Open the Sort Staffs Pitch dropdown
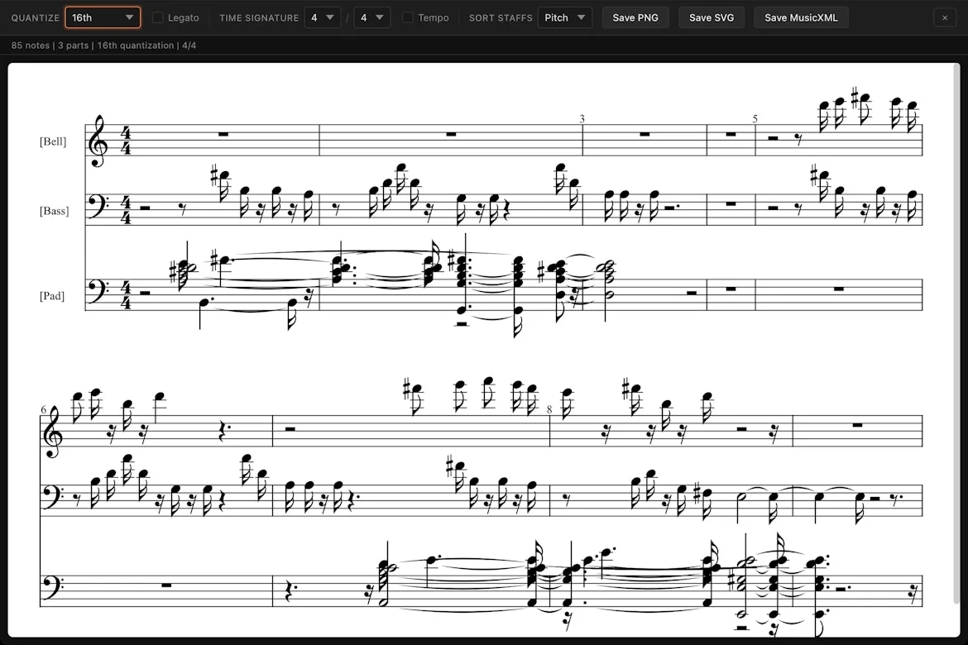Screen dimensions: 968x645 (564, 17)
